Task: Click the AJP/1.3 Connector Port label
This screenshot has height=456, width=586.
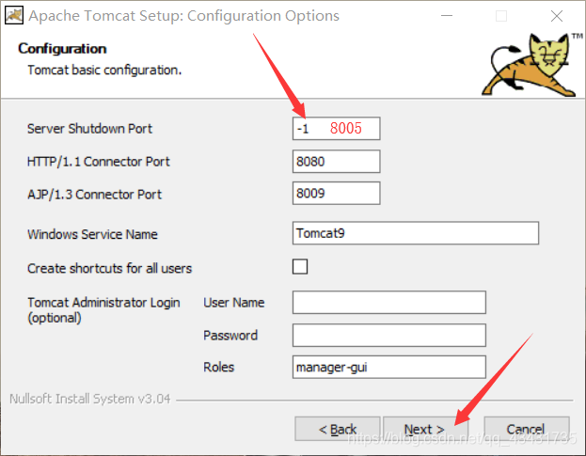Action: 94,195
